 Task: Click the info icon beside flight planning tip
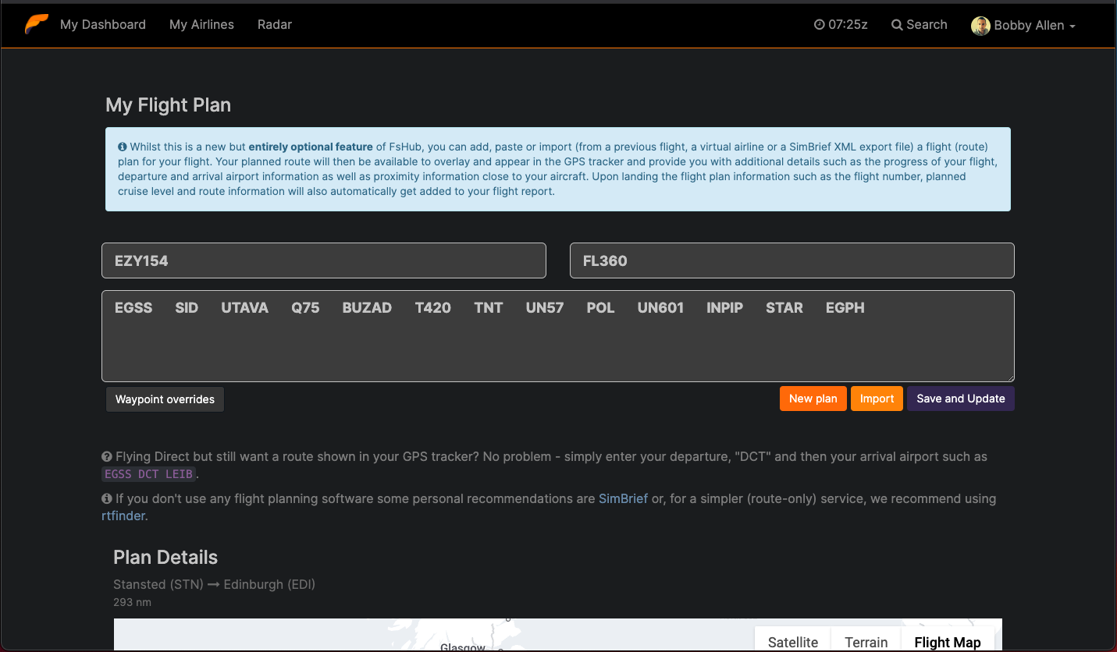point(107,499)
